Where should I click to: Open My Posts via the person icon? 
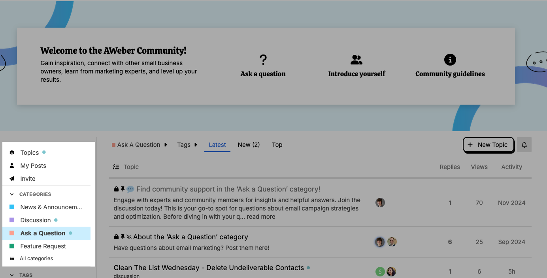click(x=12, y=165)
